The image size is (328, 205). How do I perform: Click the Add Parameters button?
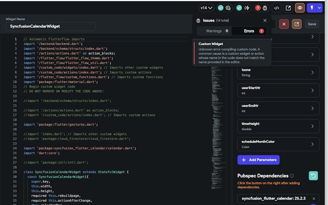click(x=258, y=160)
